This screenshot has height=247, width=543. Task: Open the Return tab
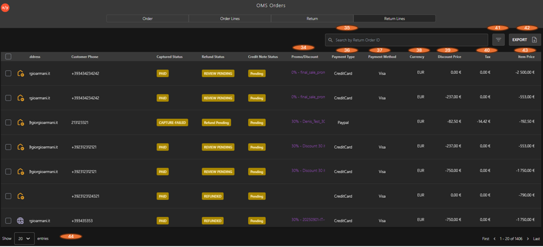(312, 19)
